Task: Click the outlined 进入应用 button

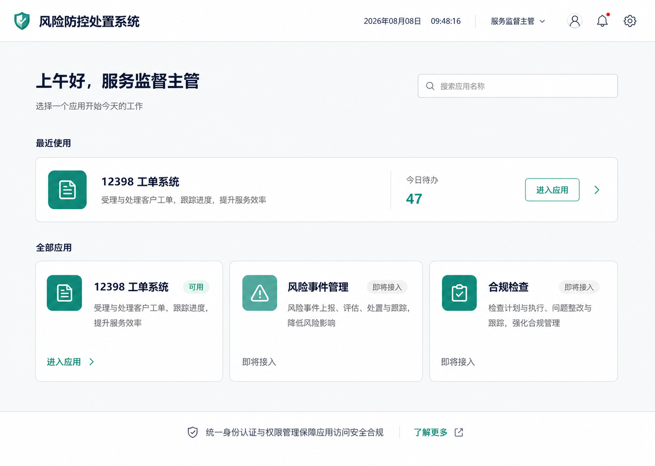Action: [552, 190]
